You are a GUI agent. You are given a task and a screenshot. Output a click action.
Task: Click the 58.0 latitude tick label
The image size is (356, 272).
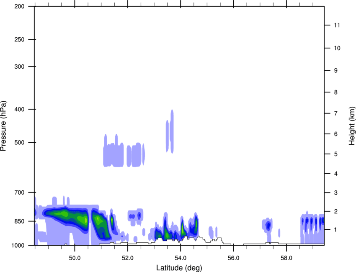[286, 258]
